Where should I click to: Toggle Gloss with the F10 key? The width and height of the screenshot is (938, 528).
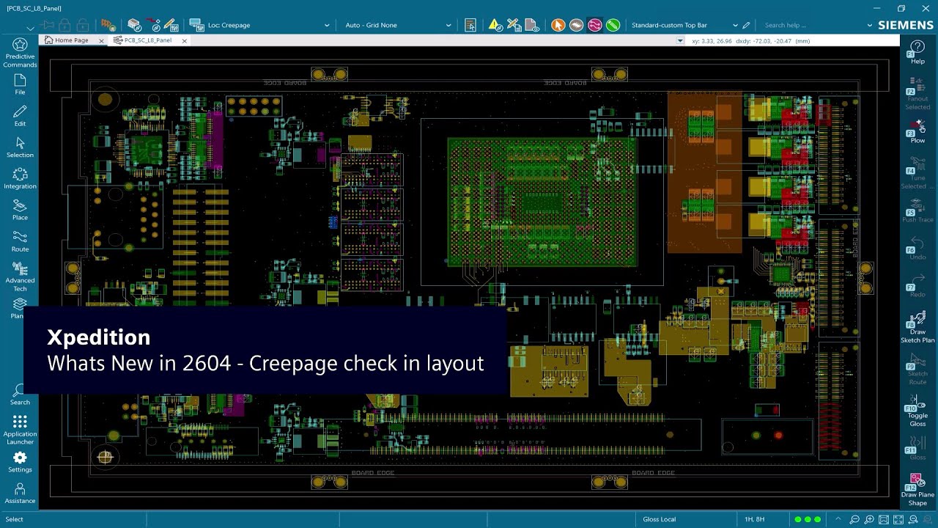[917, 411]
